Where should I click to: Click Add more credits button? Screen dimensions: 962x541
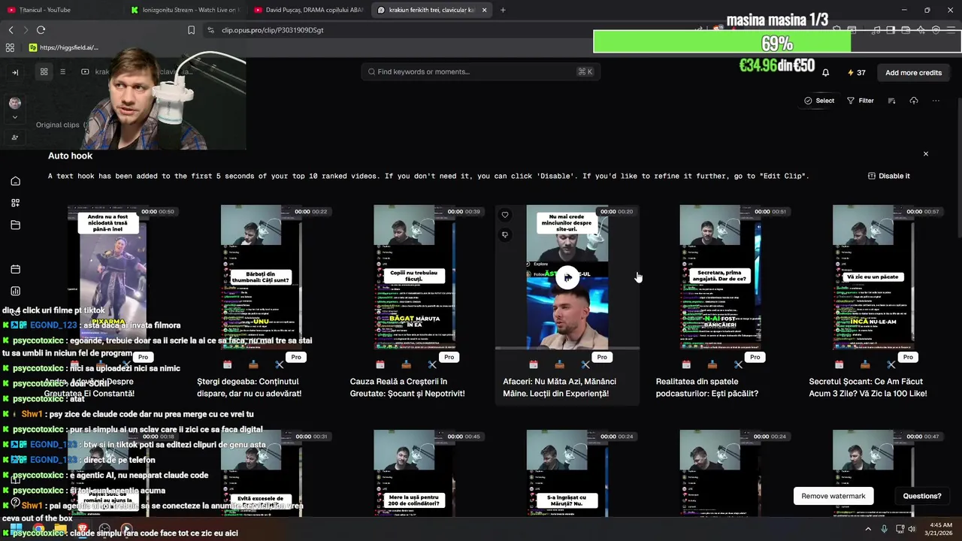913,73
